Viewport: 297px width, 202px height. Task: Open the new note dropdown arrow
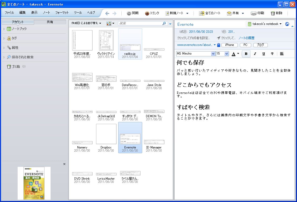point(187,13)
